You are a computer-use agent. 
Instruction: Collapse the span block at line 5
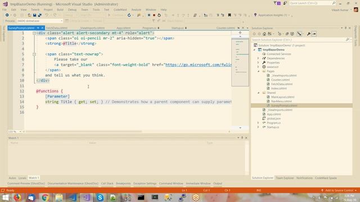[x=34, y=54]
